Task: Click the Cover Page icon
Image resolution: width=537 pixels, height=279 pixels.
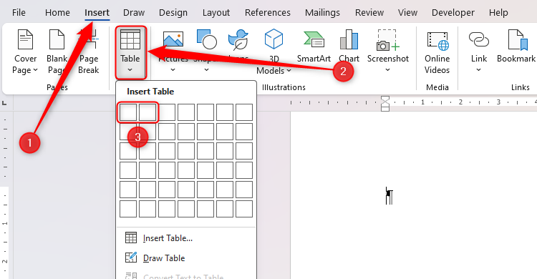Action: (25, 39)
